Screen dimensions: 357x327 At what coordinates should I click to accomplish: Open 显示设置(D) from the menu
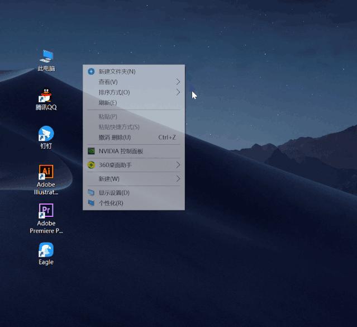click(134, 193)
